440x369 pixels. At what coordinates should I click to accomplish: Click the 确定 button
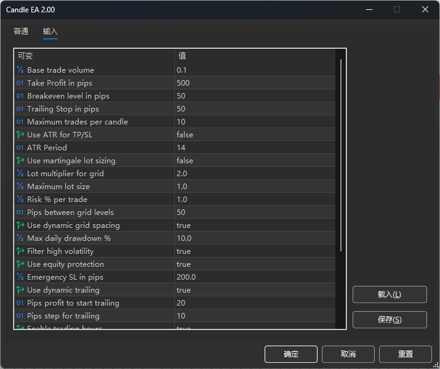[290, 354]
